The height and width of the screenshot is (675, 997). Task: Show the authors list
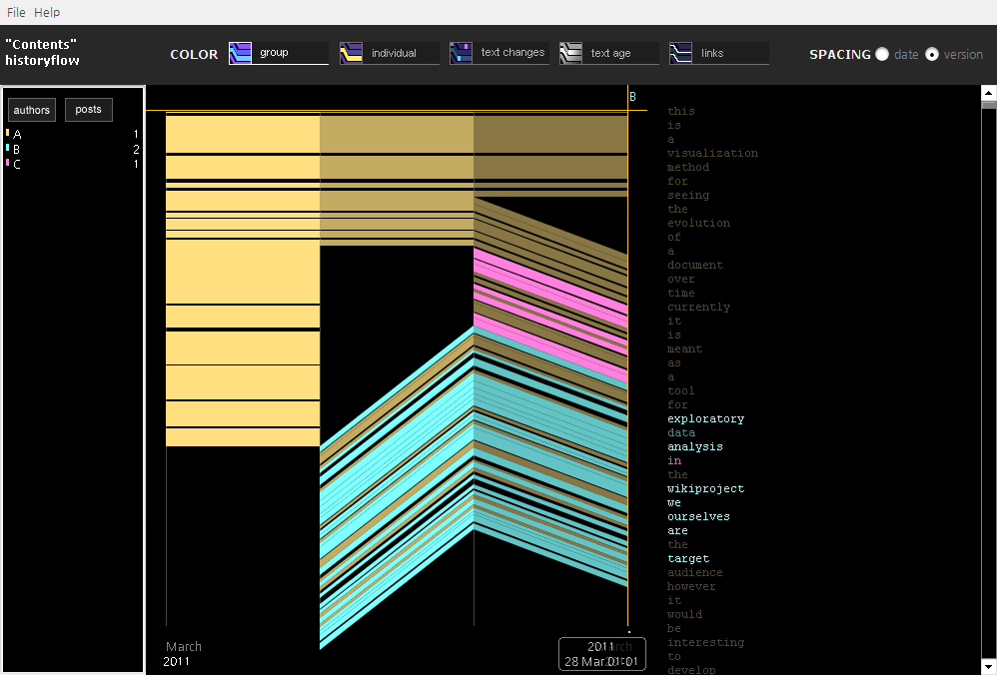pyautogui.click(x=32, y=110)
